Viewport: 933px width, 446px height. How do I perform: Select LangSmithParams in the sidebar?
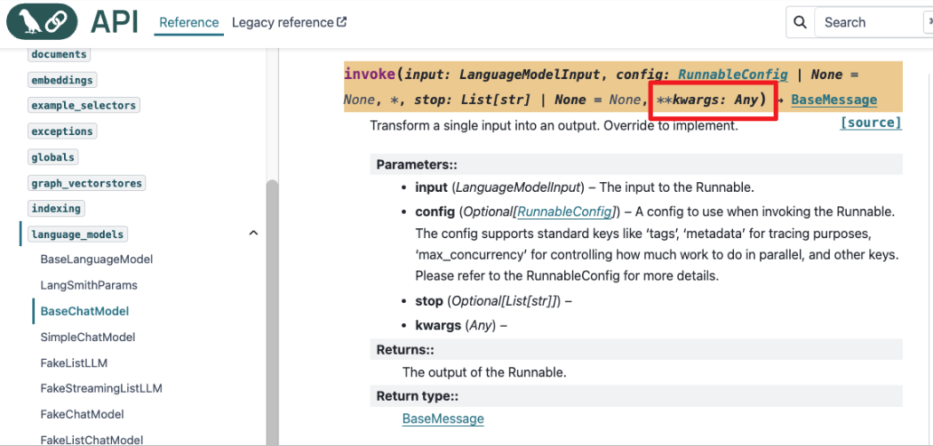89,285
